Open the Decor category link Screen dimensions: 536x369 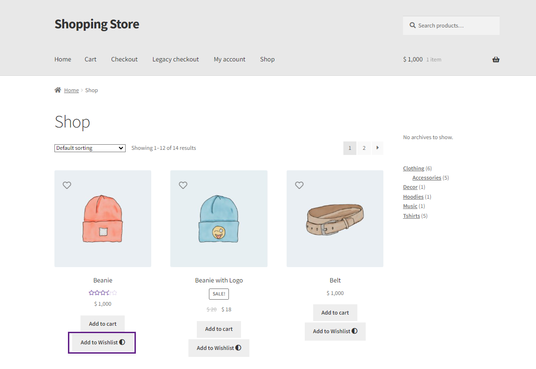[x=410, y=187]
